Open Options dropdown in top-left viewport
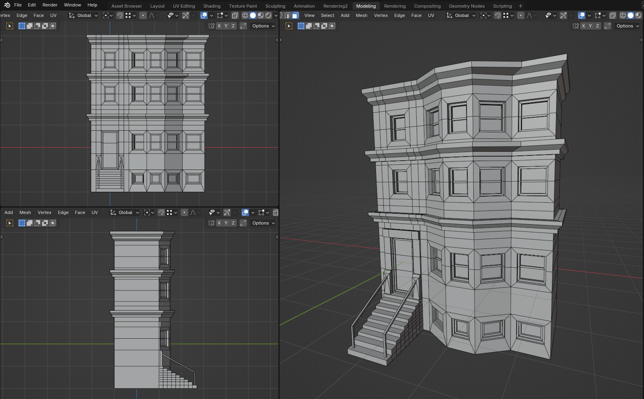 point(263,26)
